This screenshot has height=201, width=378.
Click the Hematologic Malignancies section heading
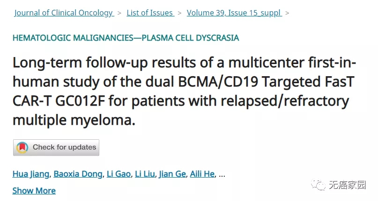(x=126, y=38)
